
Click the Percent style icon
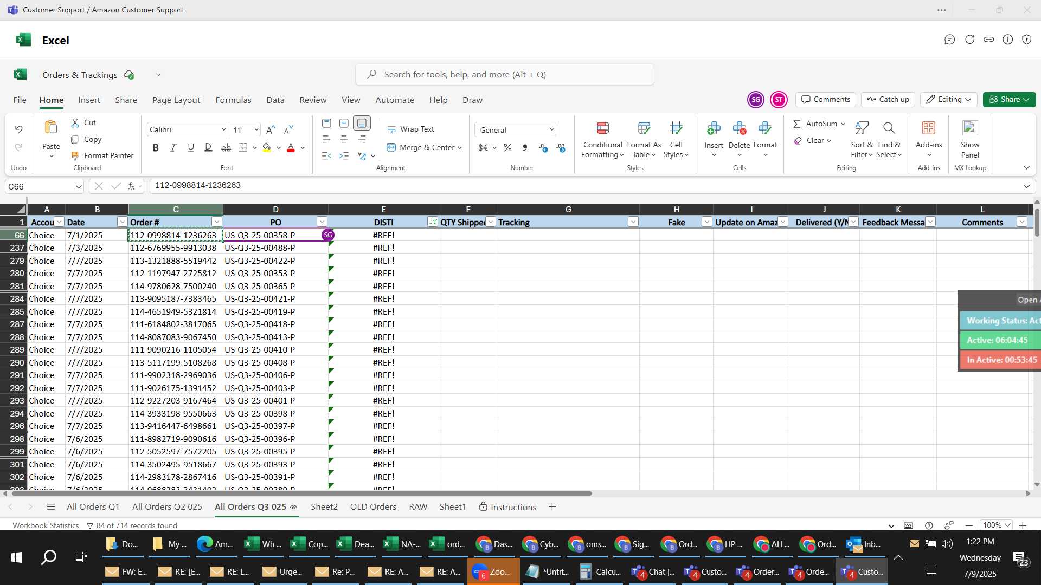[507, 147]
